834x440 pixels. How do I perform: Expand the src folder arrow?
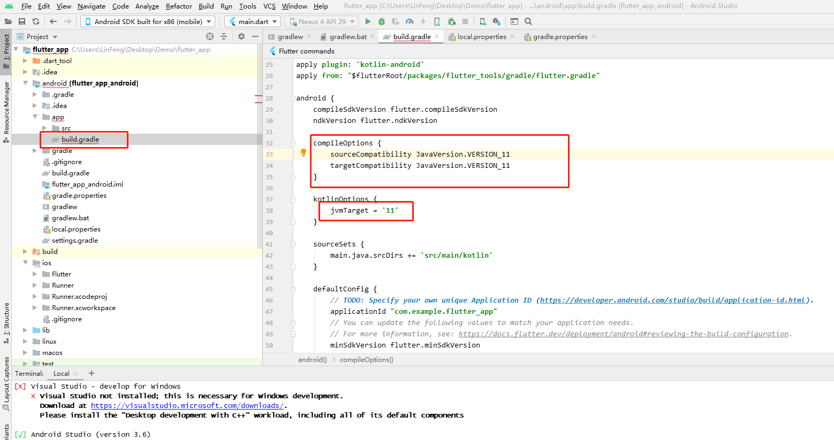pyautogui.click(x=44, y=128)
